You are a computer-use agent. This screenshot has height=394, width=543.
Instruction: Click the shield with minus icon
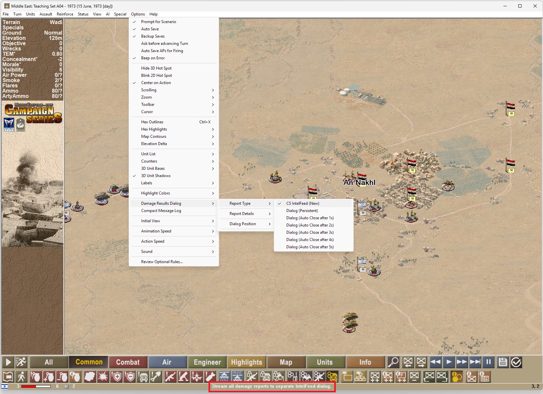click(x=130, y=376)
